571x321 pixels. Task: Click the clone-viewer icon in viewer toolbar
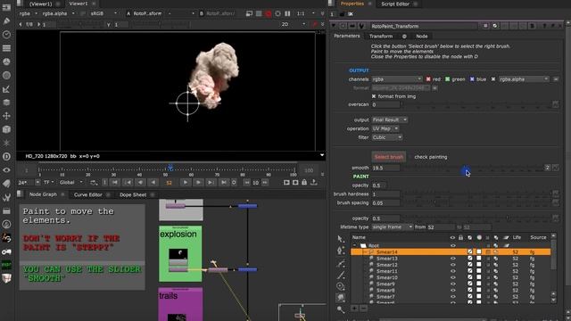click(x=249, y=13)
